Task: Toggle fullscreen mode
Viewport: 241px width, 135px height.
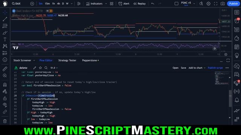Action: coord(215,3)
